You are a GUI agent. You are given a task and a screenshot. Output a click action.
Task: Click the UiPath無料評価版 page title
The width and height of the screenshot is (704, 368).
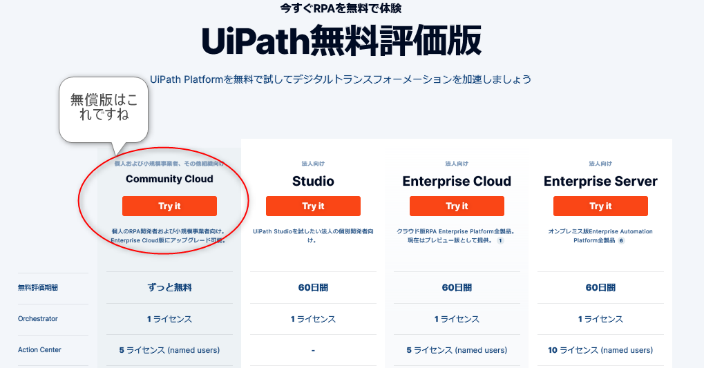[341, 41]
